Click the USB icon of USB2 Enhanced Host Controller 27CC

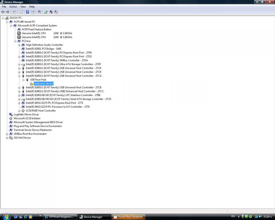[23, 91]
